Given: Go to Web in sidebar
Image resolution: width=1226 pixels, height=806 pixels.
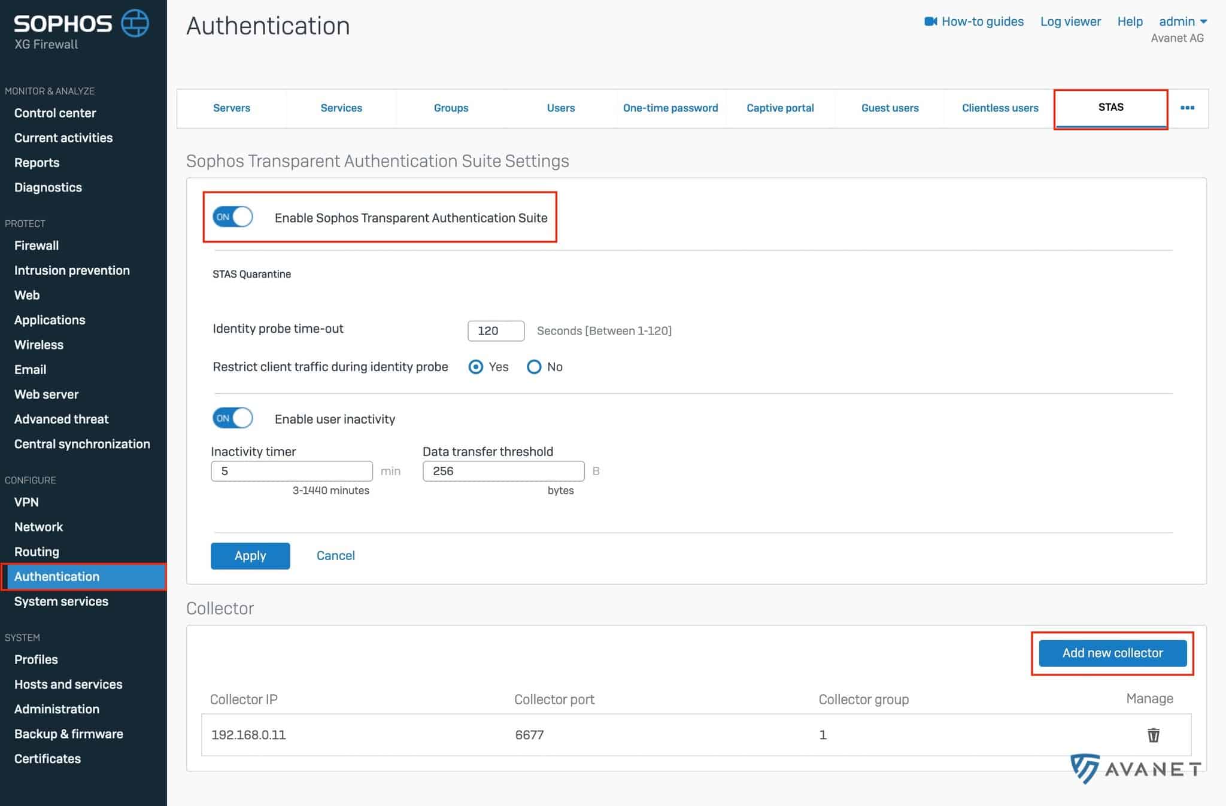Looking at the screenshot, I should [27, 295].
